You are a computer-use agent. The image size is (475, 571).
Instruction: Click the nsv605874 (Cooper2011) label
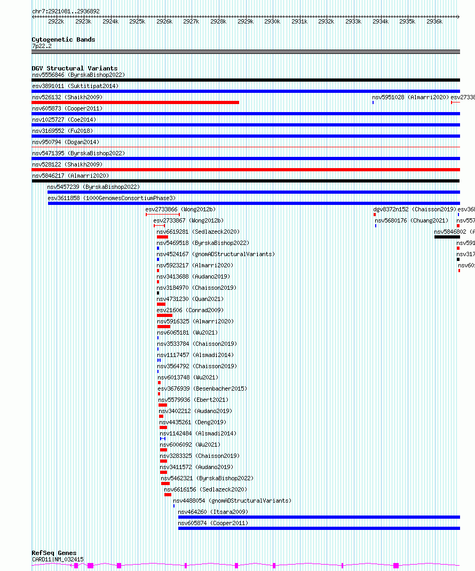(x=213, y=524)
